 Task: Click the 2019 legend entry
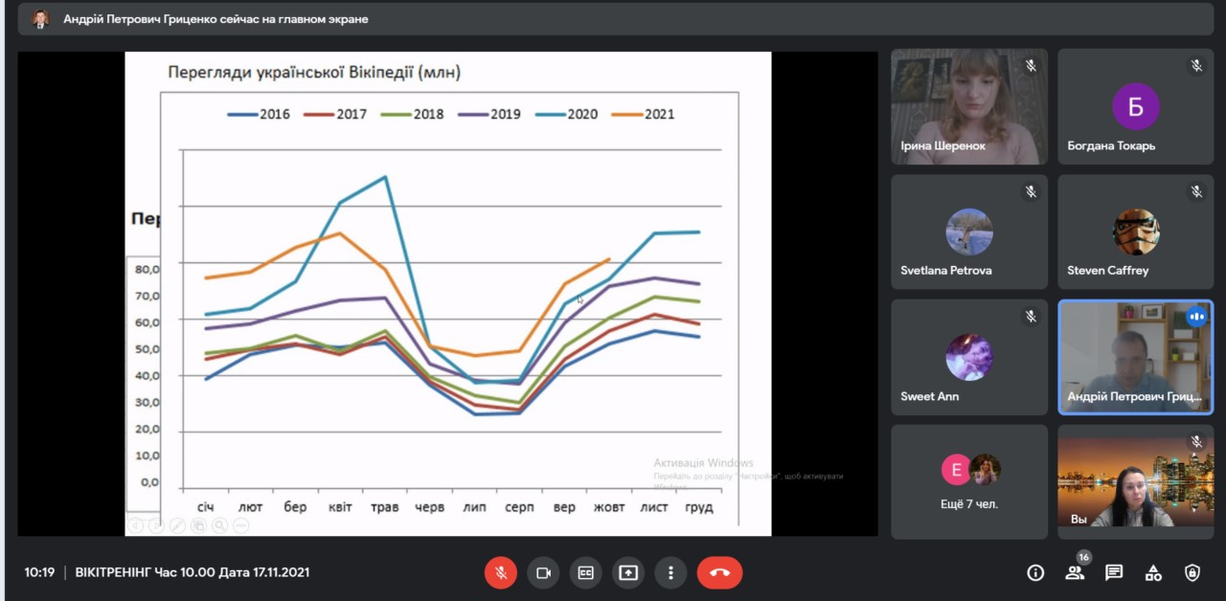pos(489,114)
